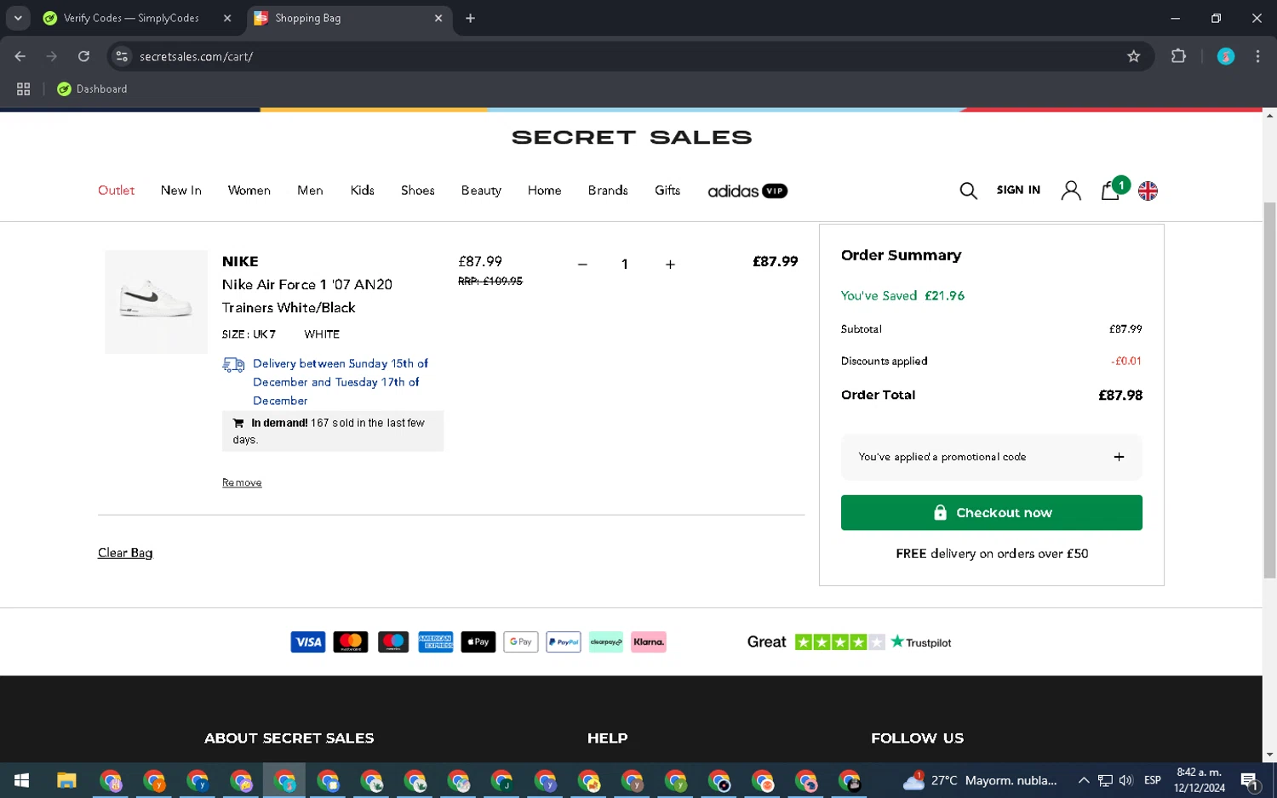Open the tab search dropdown arrow
This screenshot has width=1277, height=798.
coord(18,18)
